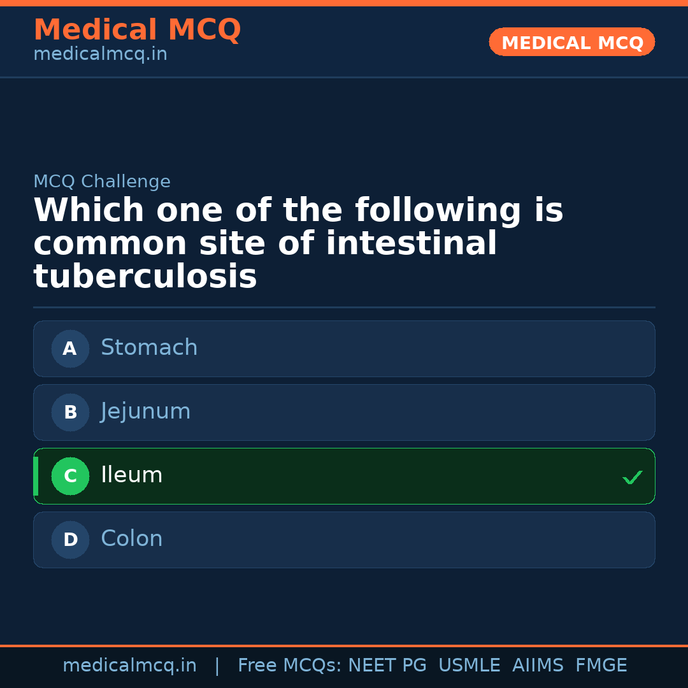Click the green checkmark on answer Ileum
Viewport: 688px width, 688px height.
(632, 477)
